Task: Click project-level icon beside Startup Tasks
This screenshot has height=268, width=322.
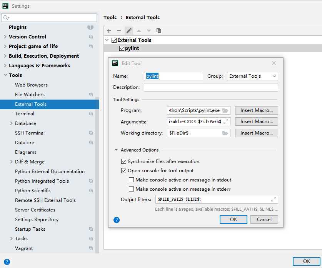Action: [91, 229]
